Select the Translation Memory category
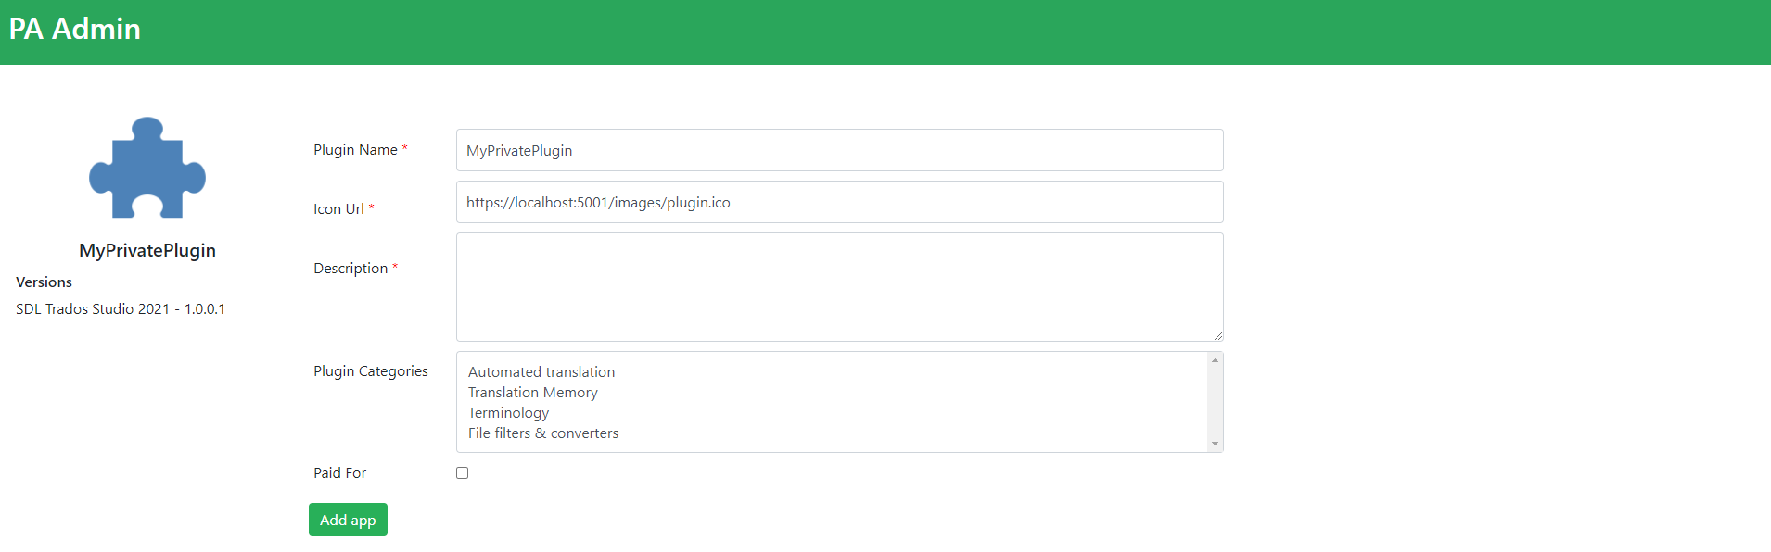Image resolution: width=1771 pixels, height=552 pixels. pos(532,392)
